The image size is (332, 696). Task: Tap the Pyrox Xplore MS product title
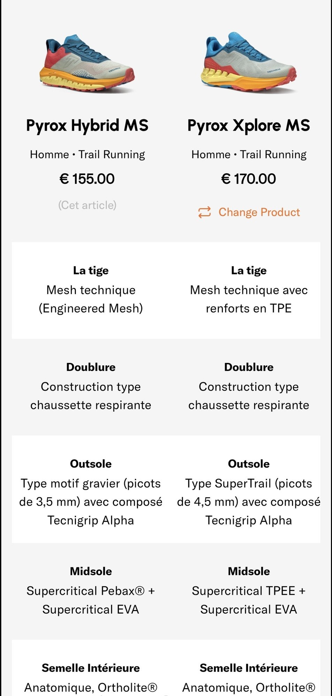point(249,126)
